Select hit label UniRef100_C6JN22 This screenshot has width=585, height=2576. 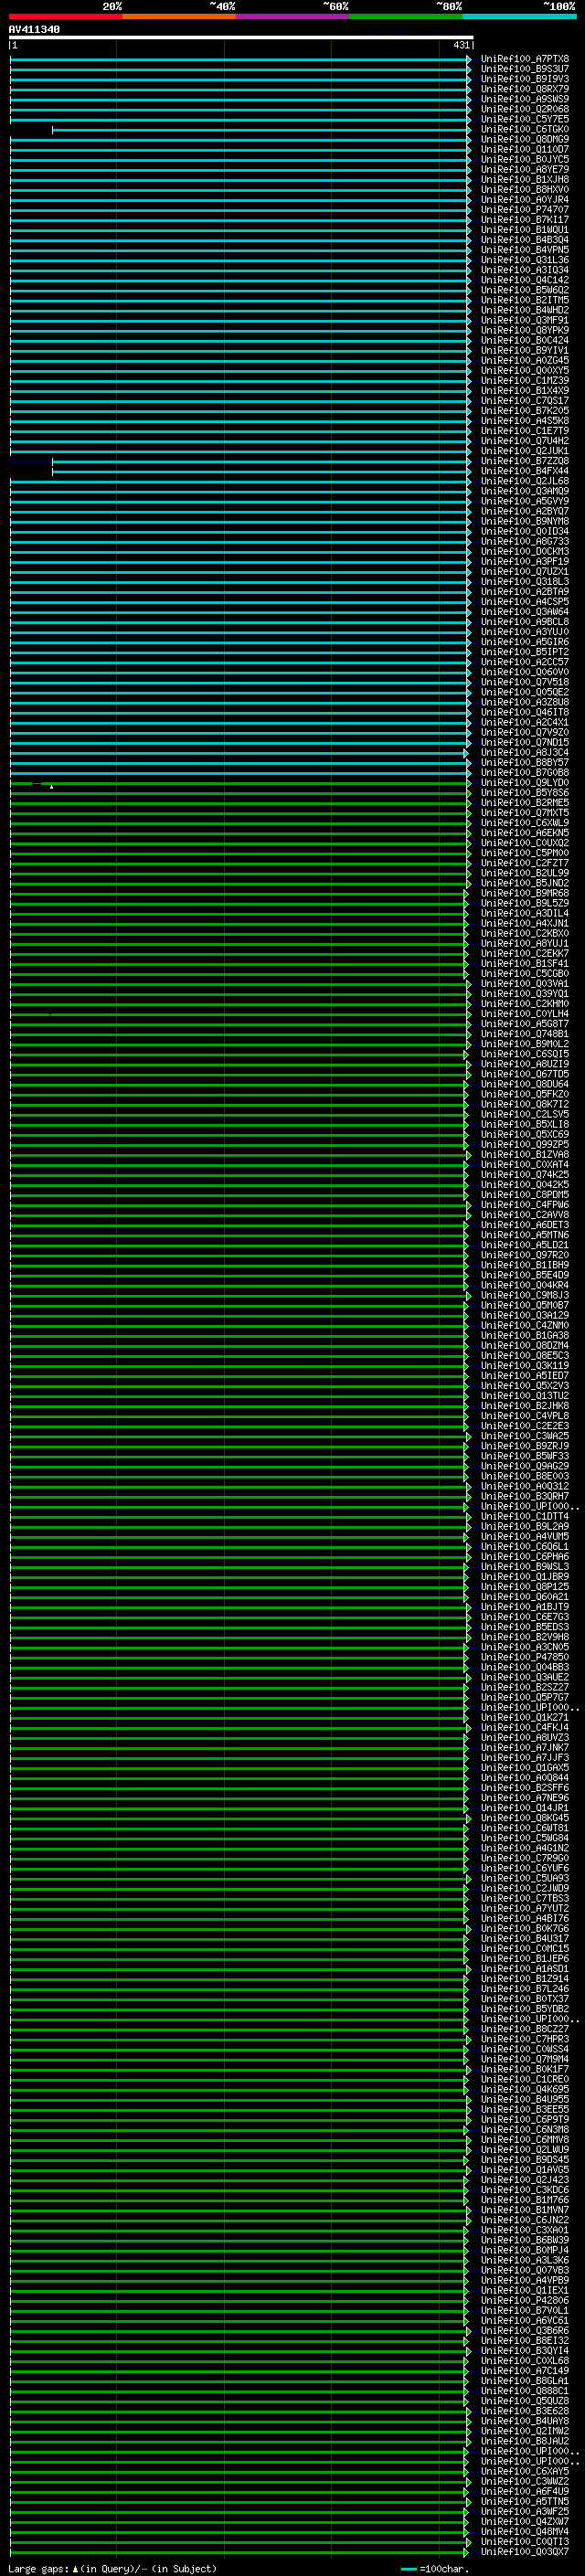tap(524, 2220)
